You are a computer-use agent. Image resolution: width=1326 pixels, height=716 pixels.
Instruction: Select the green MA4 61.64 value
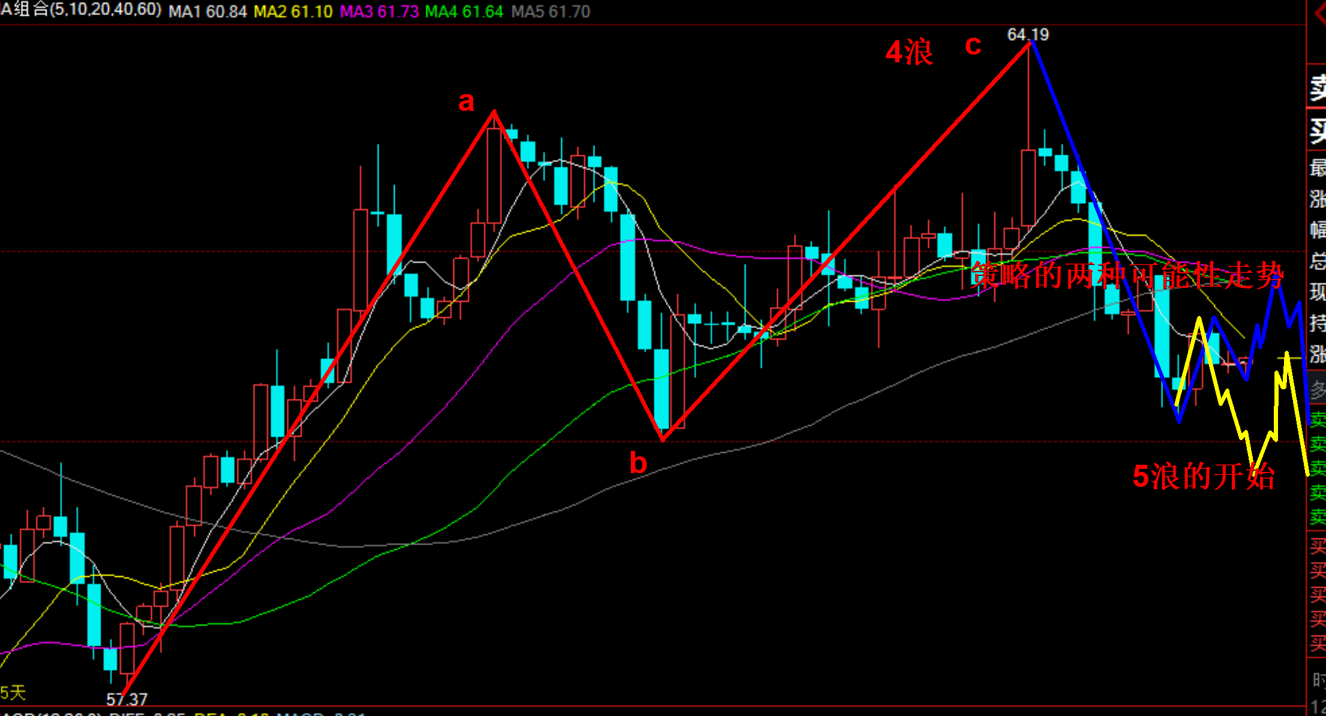pyautogui.click(x=464, y=11)
